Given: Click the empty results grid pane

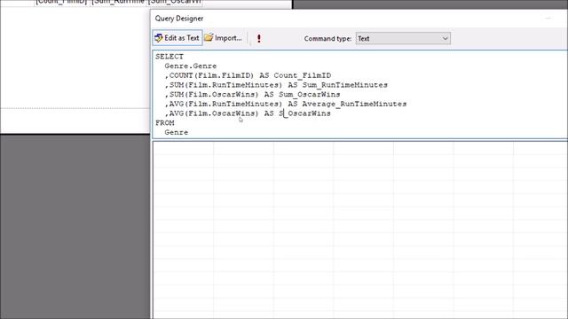Looking at the screenshot, I should tap(360, 230).
